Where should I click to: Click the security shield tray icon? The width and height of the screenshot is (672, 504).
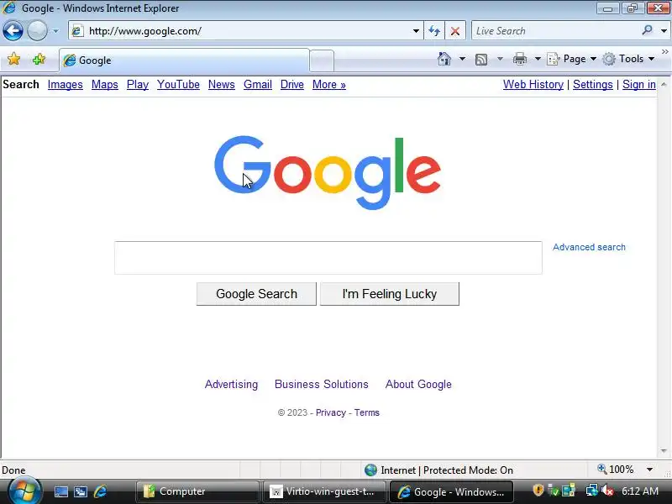pyautogui.click(x=538, y=491)
